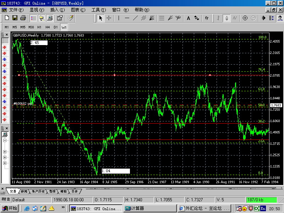The width and height of the screenshot is (284, 213).
Task: Select the Fibonacci fan tool
Action: click(x=170, y=18)
